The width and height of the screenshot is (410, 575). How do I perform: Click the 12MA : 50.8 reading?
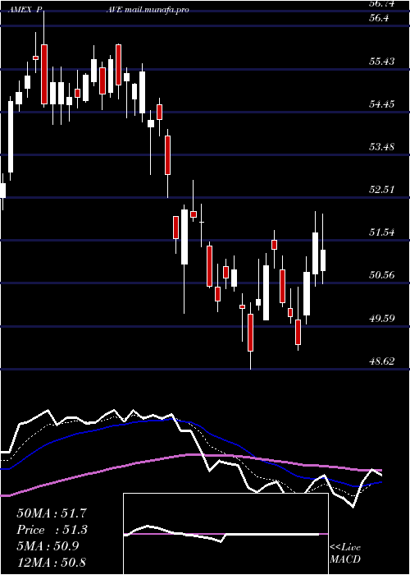click(52, 562)
